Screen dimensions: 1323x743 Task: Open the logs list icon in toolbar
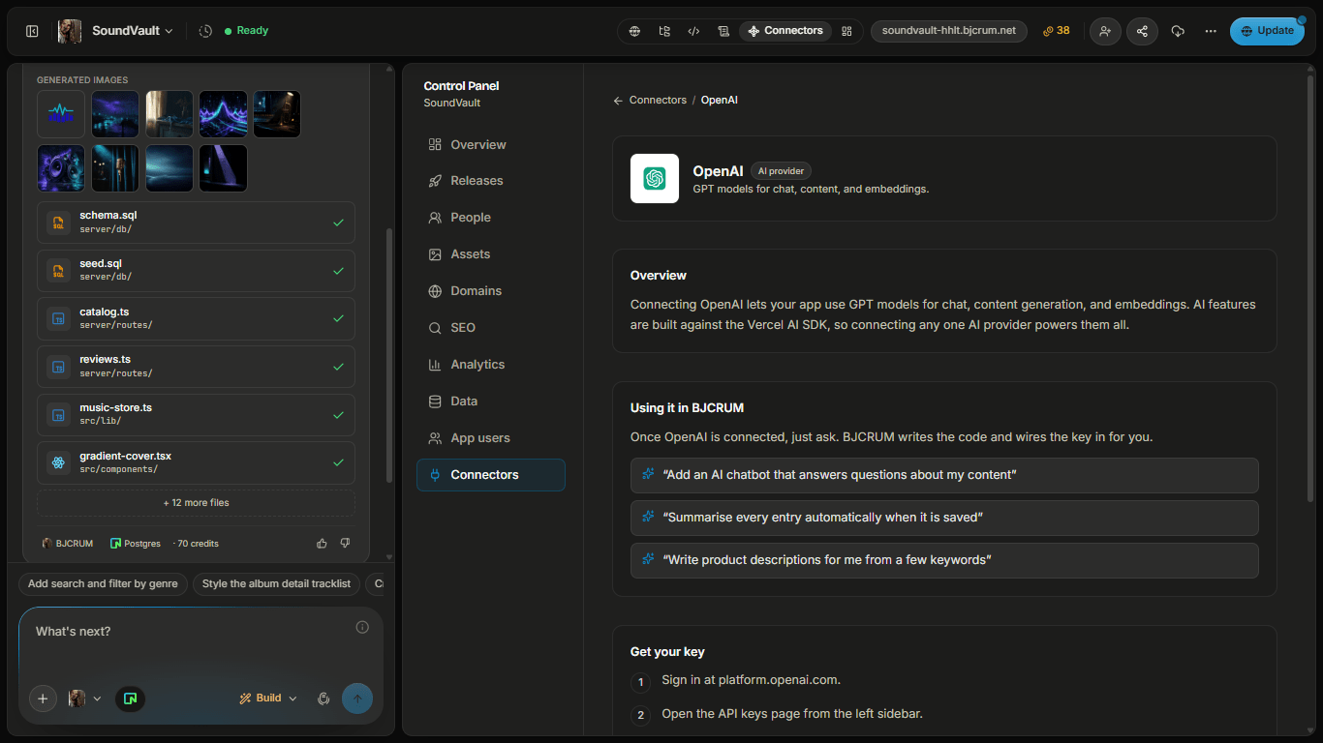click(723, 31)
